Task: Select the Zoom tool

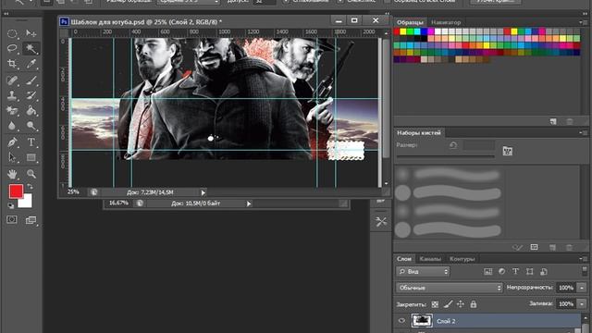Action: coord(31,174)
